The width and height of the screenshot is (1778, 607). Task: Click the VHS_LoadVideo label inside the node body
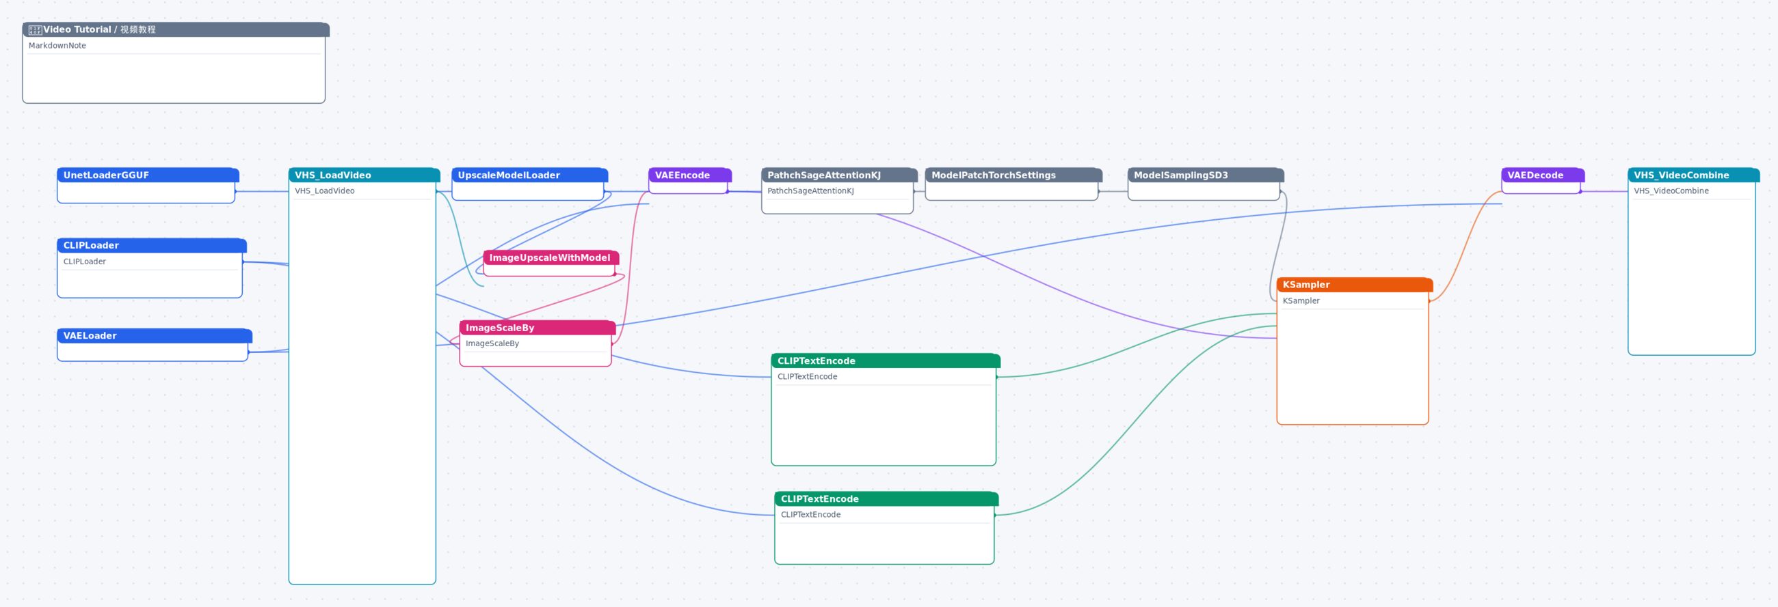tap(324, 191)
